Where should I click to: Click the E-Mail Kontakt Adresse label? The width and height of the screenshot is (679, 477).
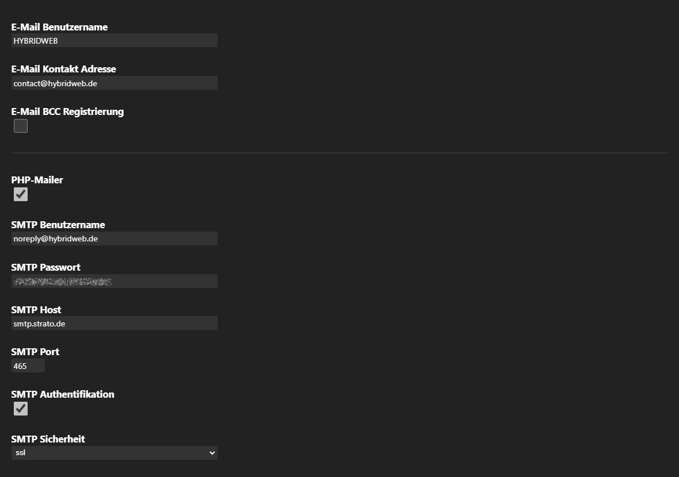point(64,69)
